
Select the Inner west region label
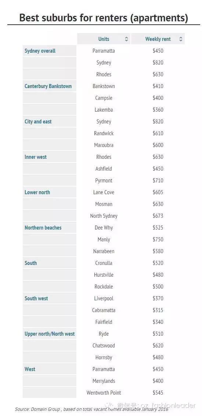(x=35, y=157)
